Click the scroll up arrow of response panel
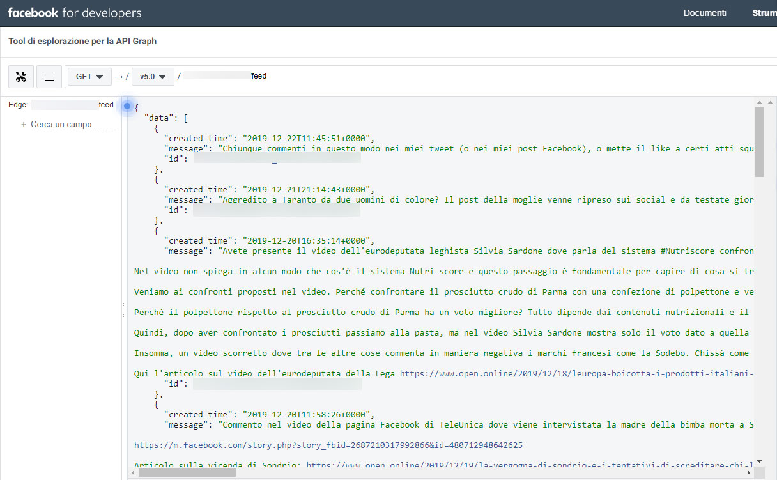The width and height of the screenshot is (777, 480). pyautogui.click(x=759, y=102)
